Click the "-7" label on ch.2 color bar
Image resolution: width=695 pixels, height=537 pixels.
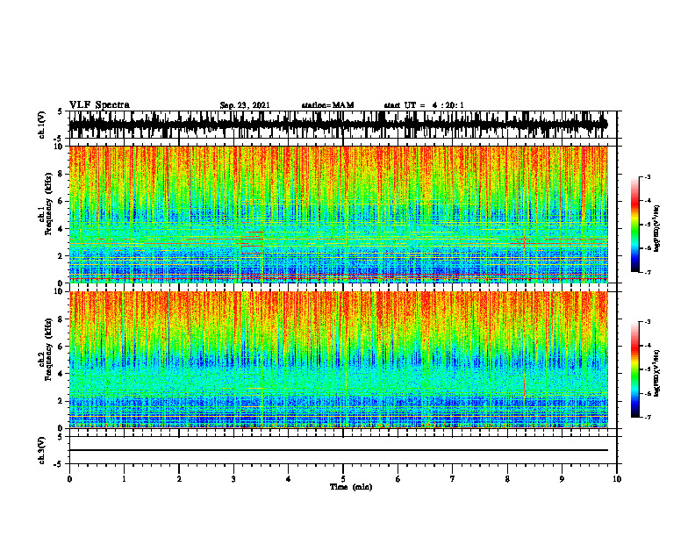tap(648, 417)
